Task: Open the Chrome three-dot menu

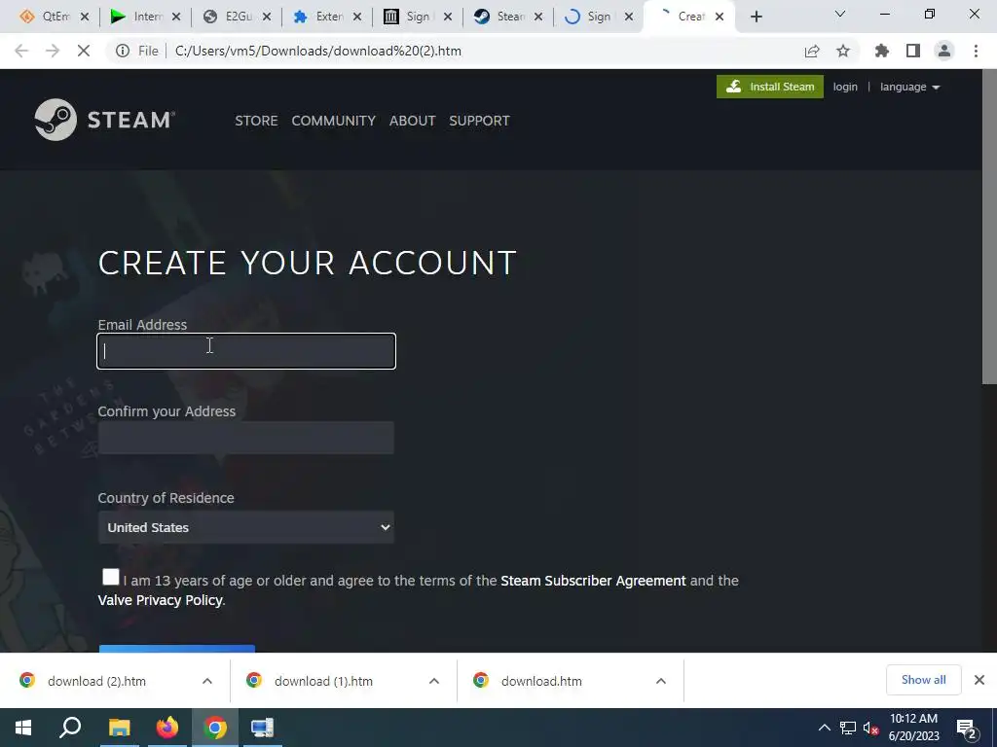Action: tap(976, 51)
